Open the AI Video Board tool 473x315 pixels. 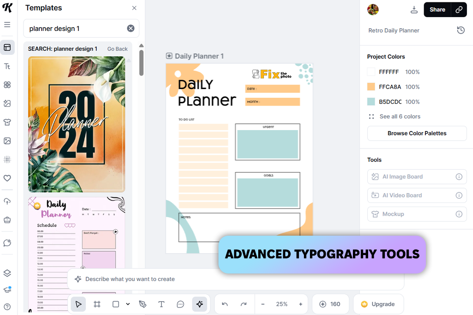(x=417, y=196)
